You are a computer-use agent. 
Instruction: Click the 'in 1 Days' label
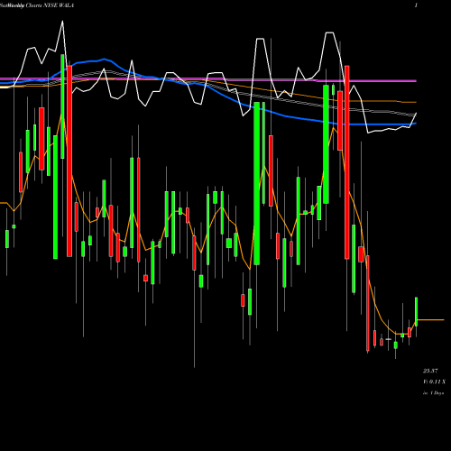pyautogui.click(x=433, y=393)
